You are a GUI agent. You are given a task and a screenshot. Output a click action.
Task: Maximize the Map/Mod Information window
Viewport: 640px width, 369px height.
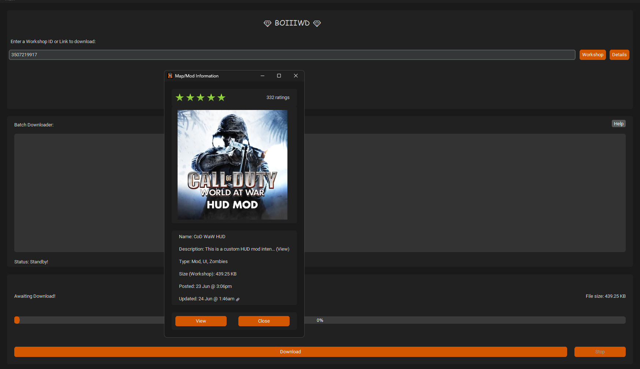point(279,76)
